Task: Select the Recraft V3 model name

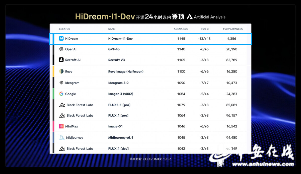Action: tap(116, 60)
